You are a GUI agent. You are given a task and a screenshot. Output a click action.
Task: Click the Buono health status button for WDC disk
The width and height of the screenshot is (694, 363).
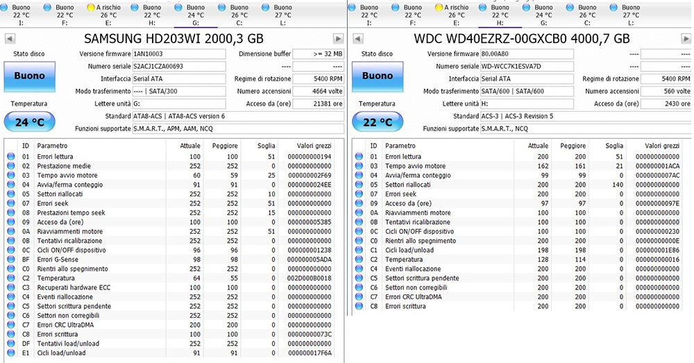(x=378, y=76)
